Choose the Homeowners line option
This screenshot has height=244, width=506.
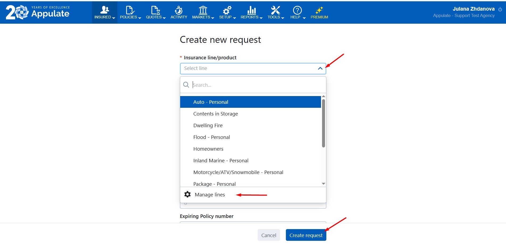(208, 149)
